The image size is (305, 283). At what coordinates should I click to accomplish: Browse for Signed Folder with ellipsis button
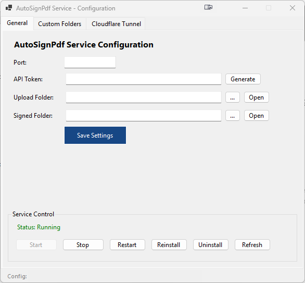(x=233, y=116)
